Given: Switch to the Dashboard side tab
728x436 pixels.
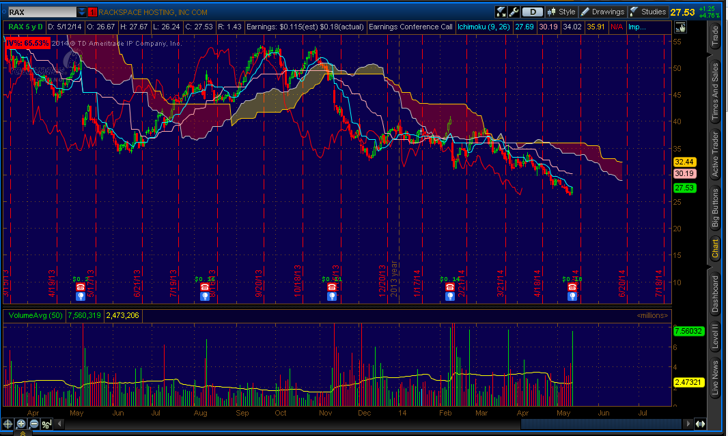Looking at the screenshot, I should coord(716,293).
